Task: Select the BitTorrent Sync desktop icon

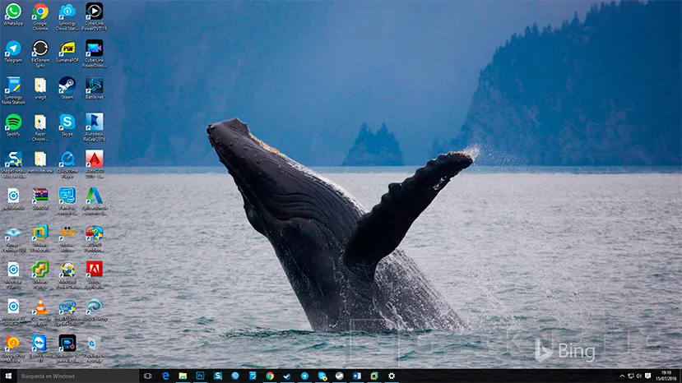Action: coord(40,48)
